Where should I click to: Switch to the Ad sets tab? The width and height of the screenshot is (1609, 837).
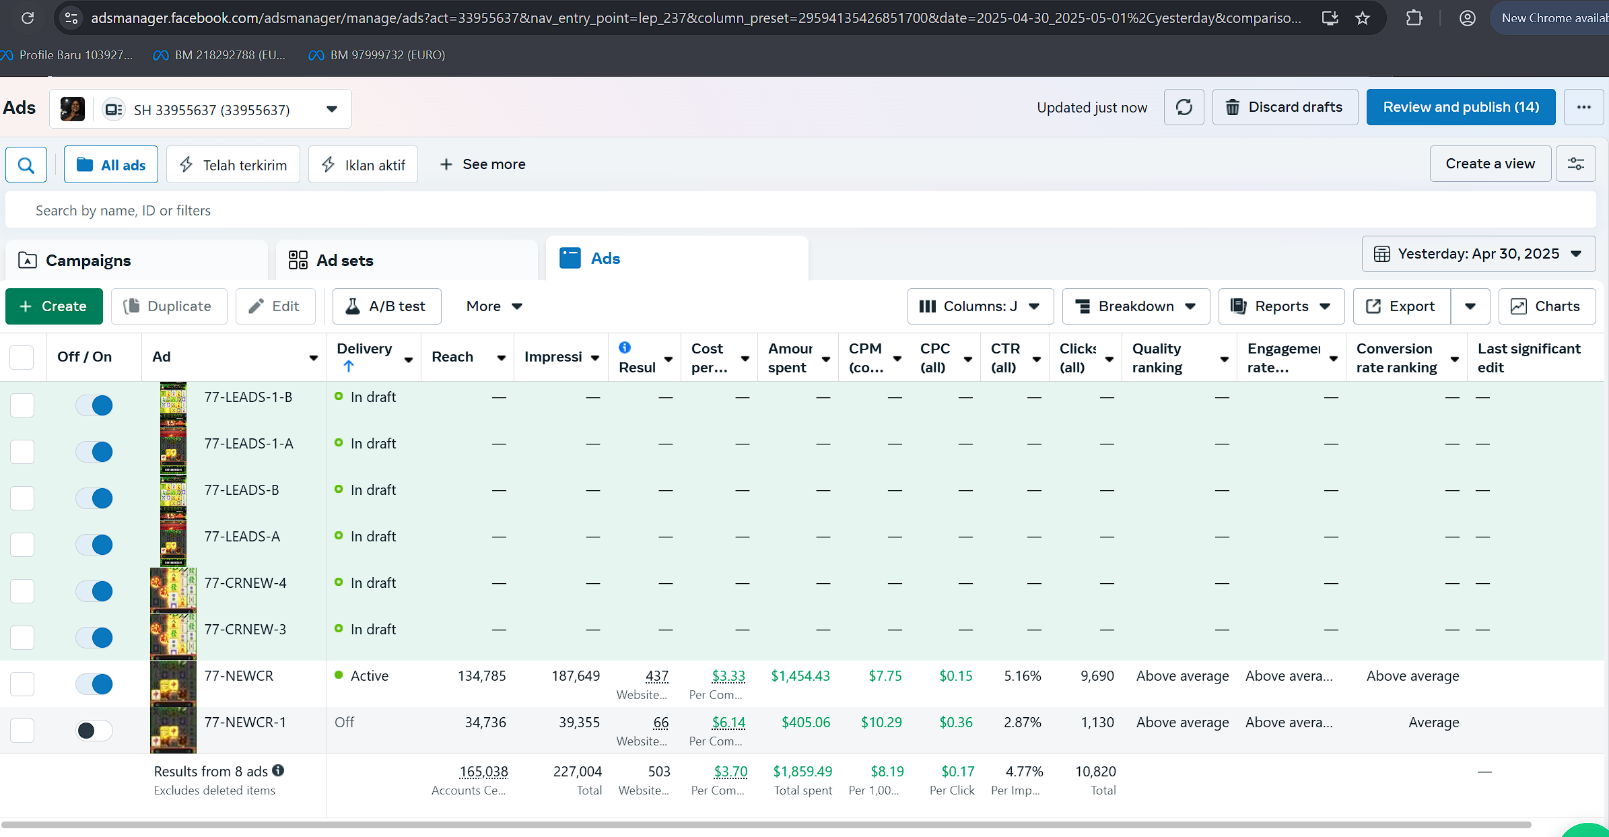344,261
